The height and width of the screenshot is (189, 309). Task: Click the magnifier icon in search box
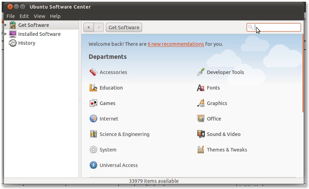click(x=250, y=27)
